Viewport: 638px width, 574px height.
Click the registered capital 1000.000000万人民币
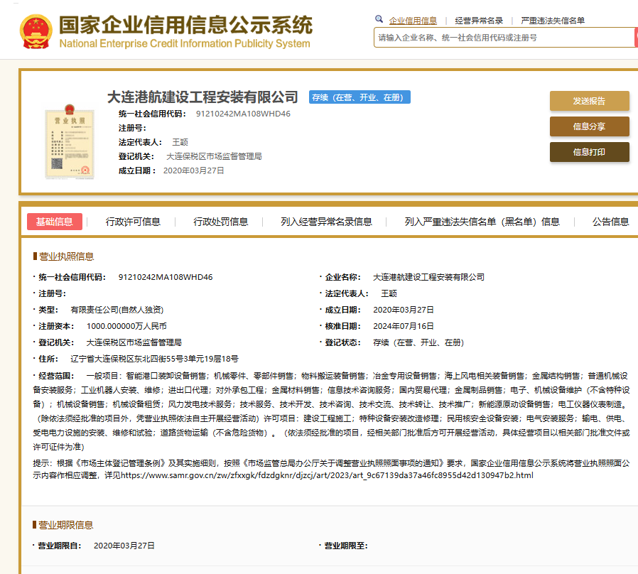coord(126,326)
